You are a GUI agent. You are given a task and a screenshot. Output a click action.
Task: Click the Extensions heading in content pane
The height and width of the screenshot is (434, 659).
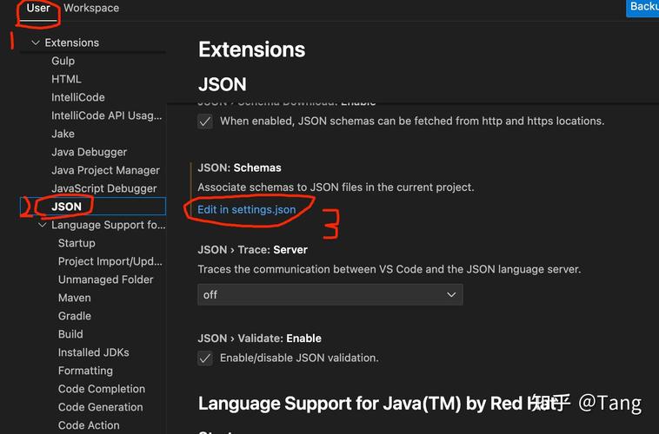(252, 49)
